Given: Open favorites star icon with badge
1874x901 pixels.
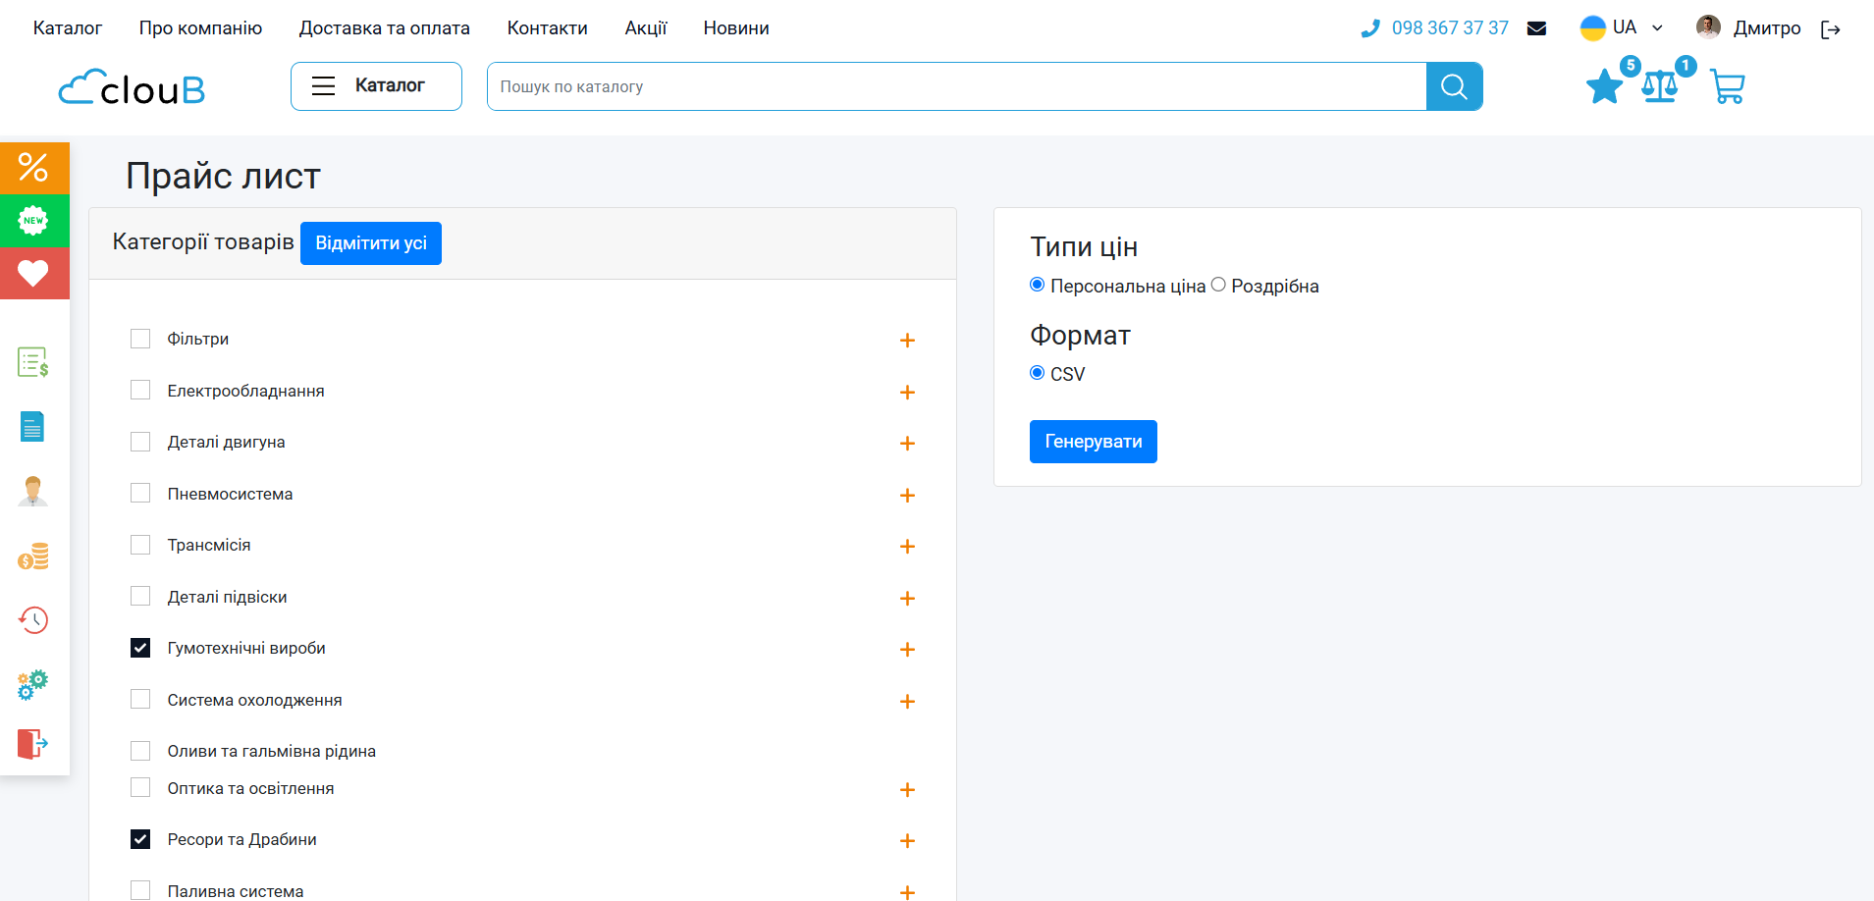Looking at the screenshot, I should pos(1605,86).
